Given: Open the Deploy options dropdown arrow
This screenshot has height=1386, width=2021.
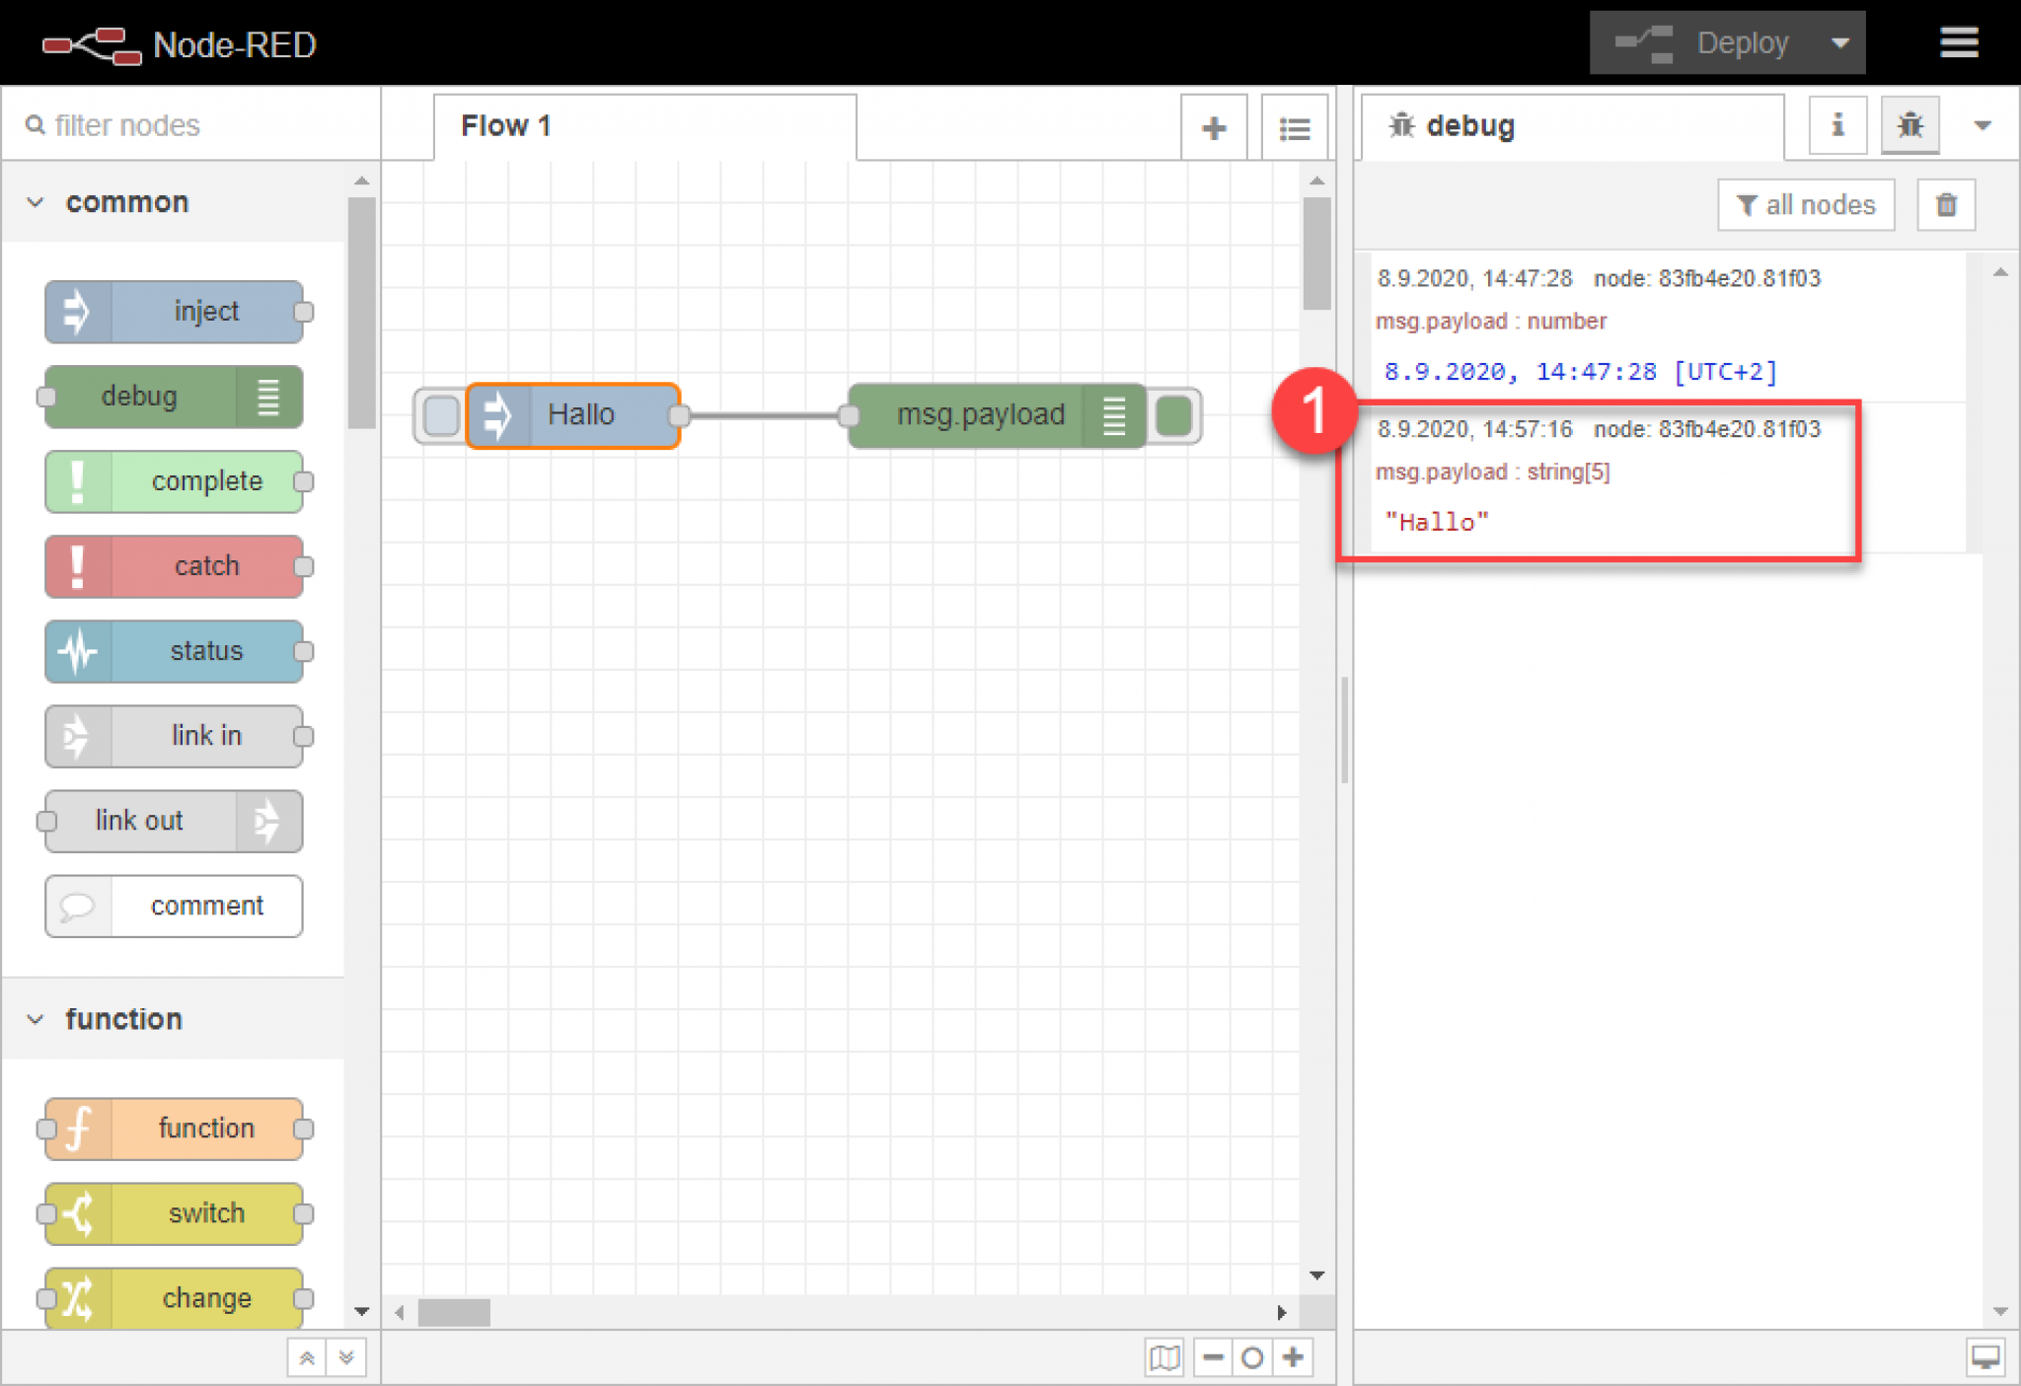Looking at the screenshot, I should 1841,42.
